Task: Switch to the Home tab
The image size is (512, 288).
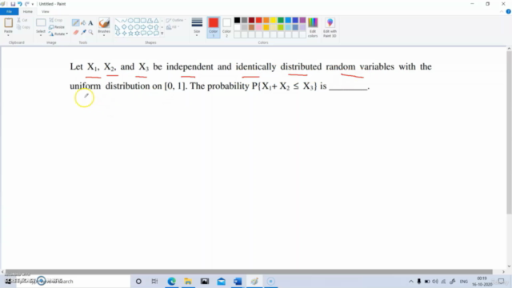Action: coord(28,11)
